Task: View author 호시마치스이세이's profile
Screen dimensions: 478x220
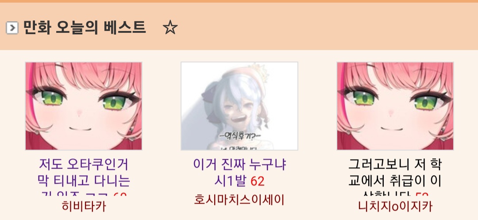Action: click(x=239, y=200)
